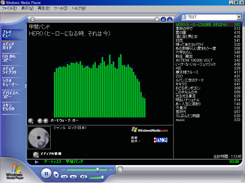Select playlist track ルパン三世のテーマ
The image size is (245, 183).
tap(208, 80)
